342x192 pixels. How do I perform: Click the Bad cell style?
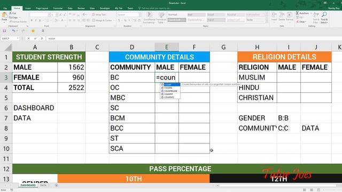(x=196, y=14)
